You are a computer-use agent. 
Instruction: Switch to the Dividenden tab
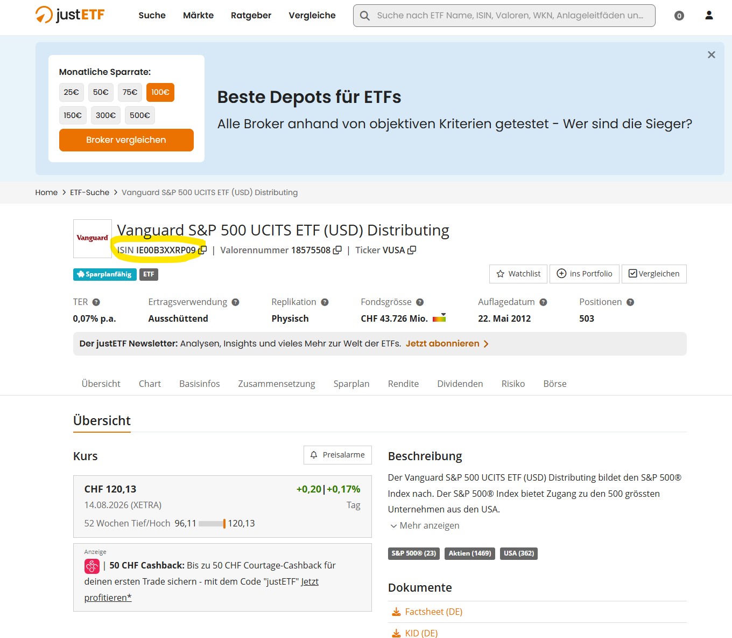tap(460, 384)
